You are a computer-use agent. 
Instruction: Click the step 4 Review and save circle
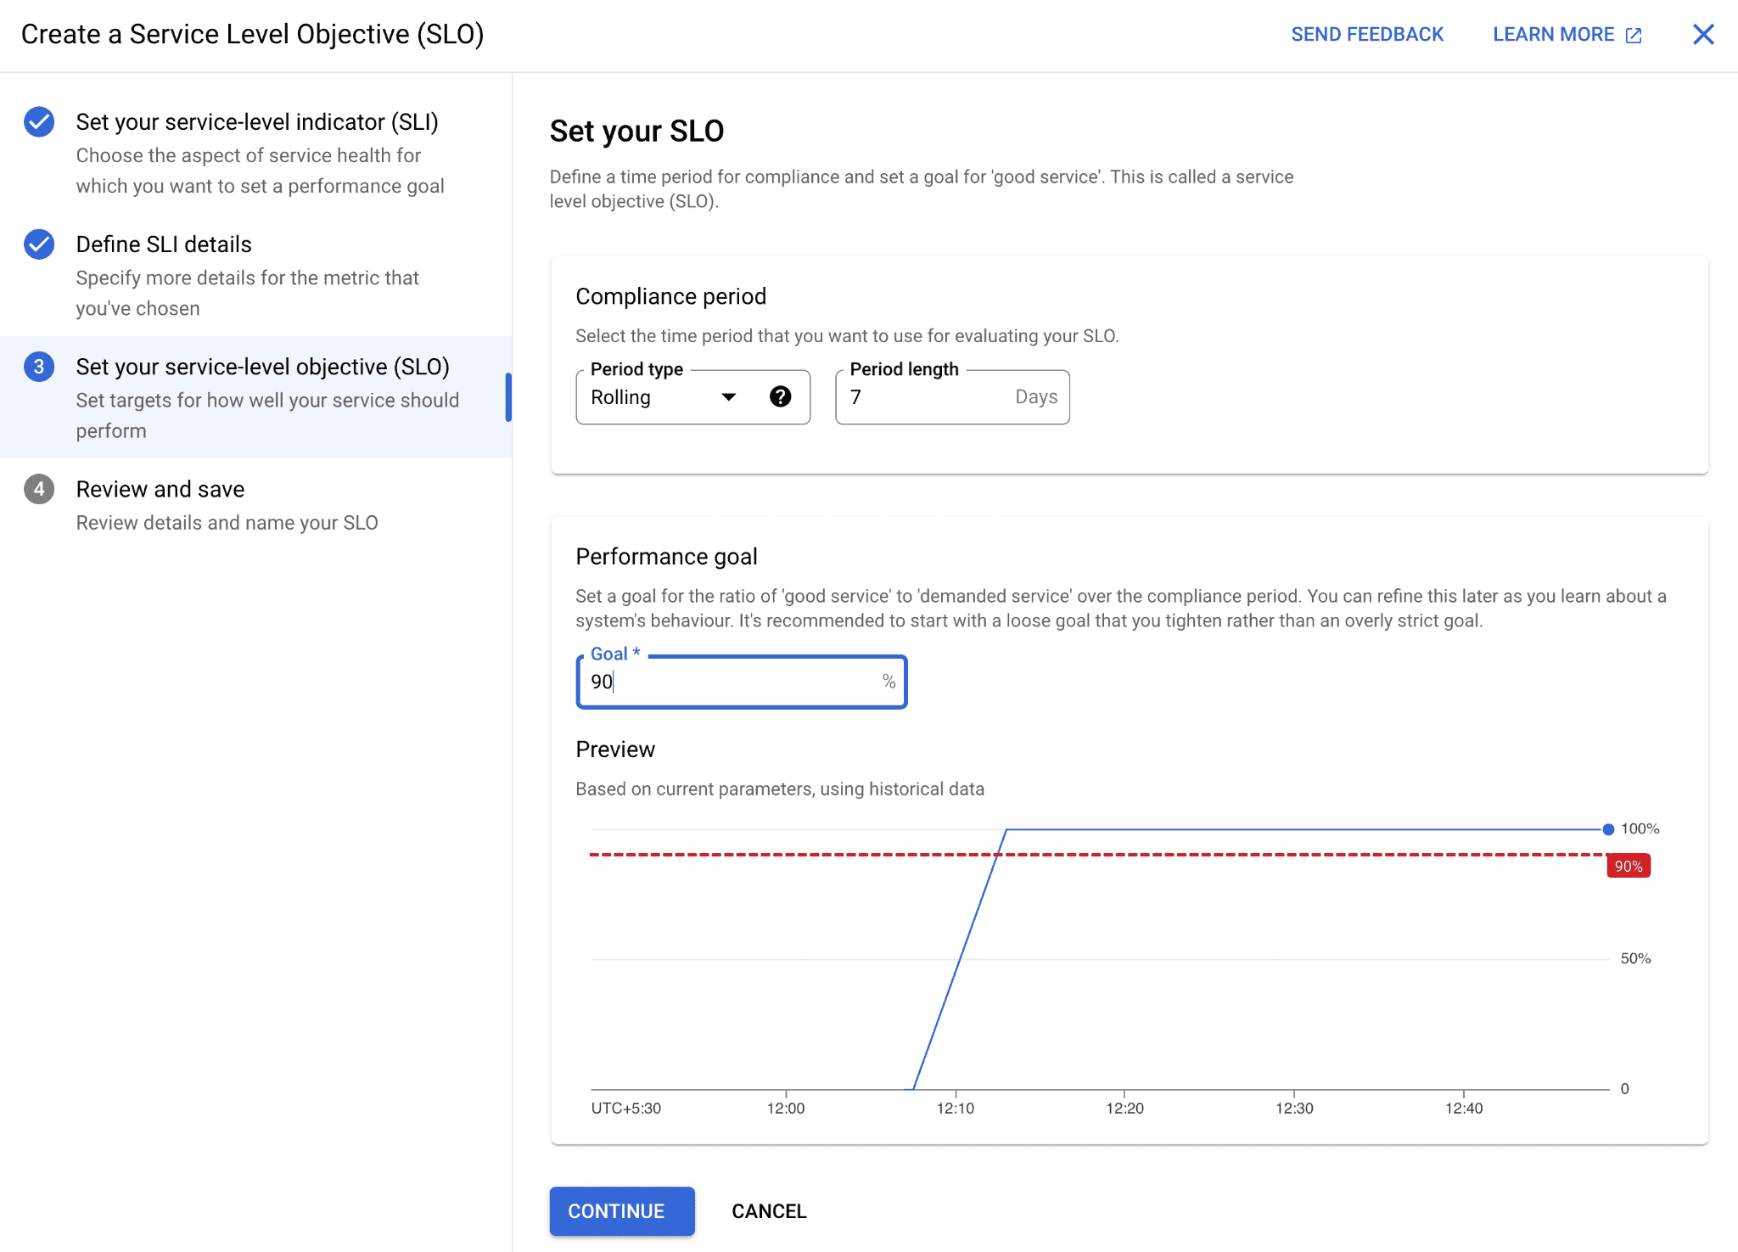tap(38, 489)
